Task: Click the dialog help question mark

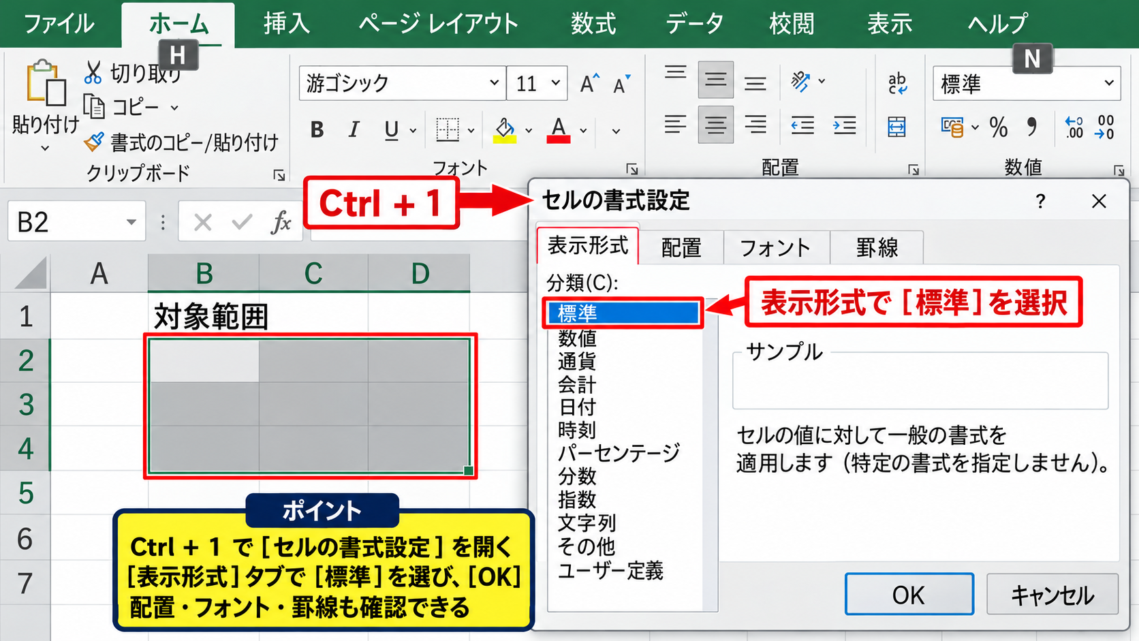Action: 1040,202
